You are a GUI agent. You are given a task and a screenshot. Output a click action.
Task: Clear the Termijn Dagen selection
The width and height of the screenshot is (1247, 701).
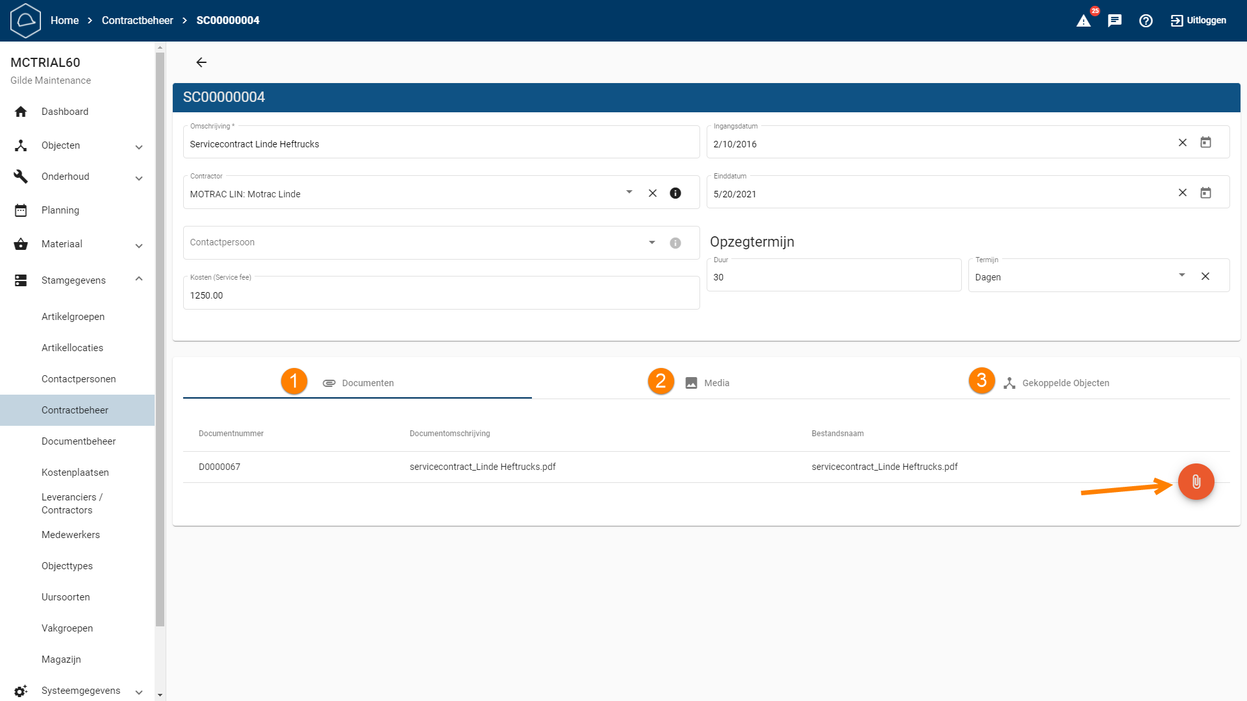[x=1205, y=277]
